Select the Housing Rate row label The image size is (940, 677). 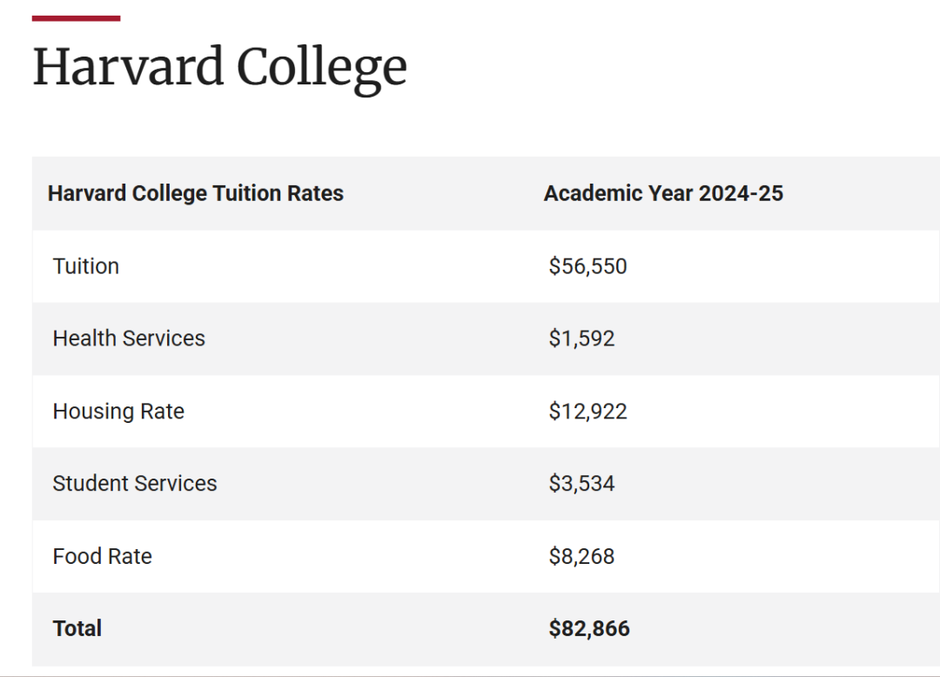(x=118, y=412)
